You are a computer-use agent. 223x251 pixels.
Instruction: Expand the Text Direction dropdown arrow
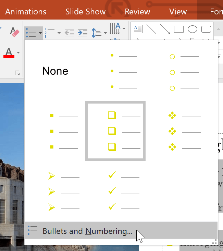point(124,28)
